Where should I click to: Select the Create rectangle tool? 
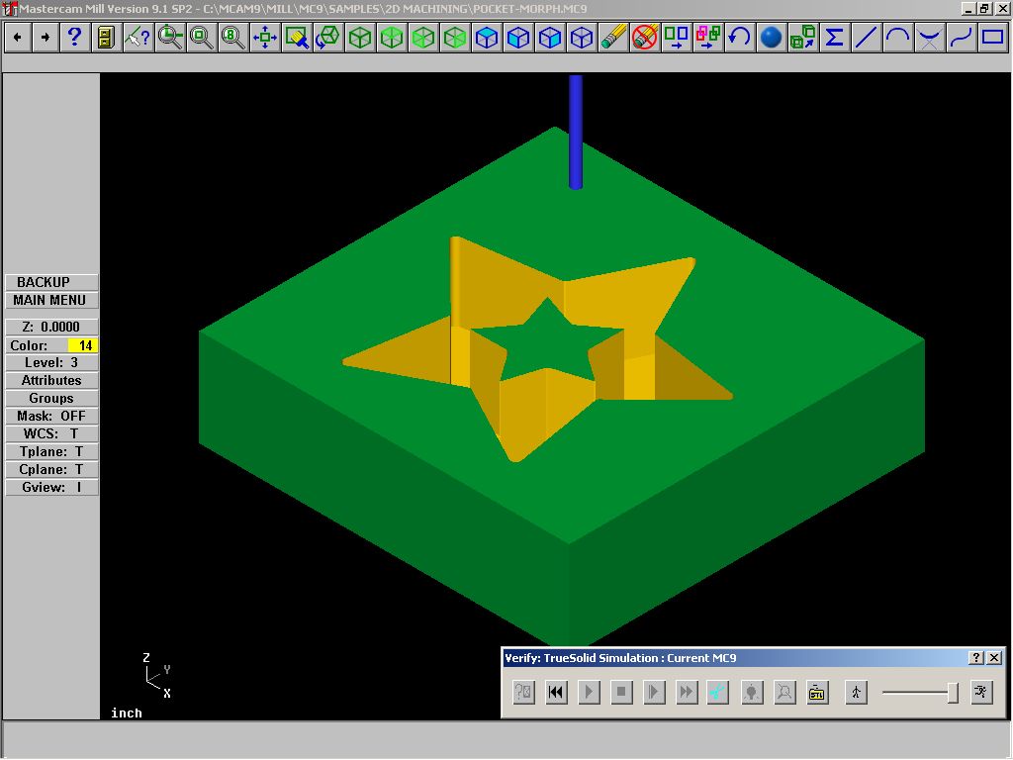coord(993,38)
